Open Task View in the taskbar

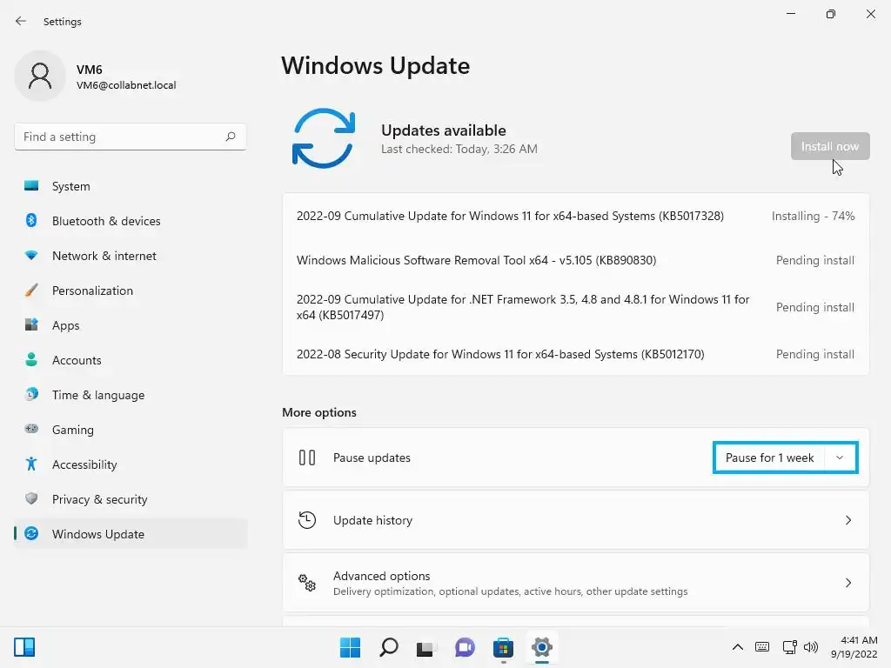(x=426, y=647)
